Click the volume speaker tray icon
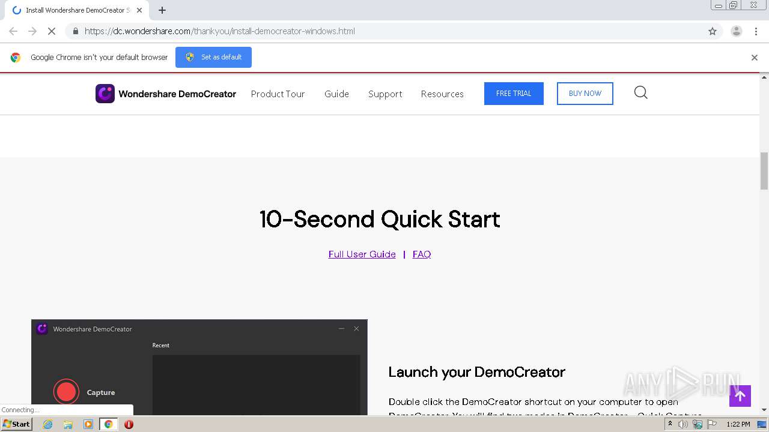 click(683, 424)
